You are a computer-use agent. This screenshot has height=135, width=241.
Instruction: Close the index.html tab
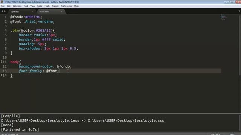(62, 12)
